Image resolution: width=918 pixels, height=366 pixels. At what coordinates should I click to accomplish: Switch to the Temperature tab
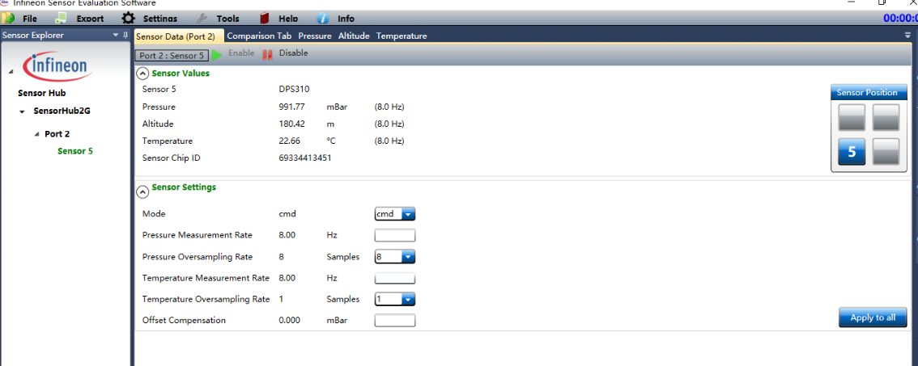[x=402, y=36]
